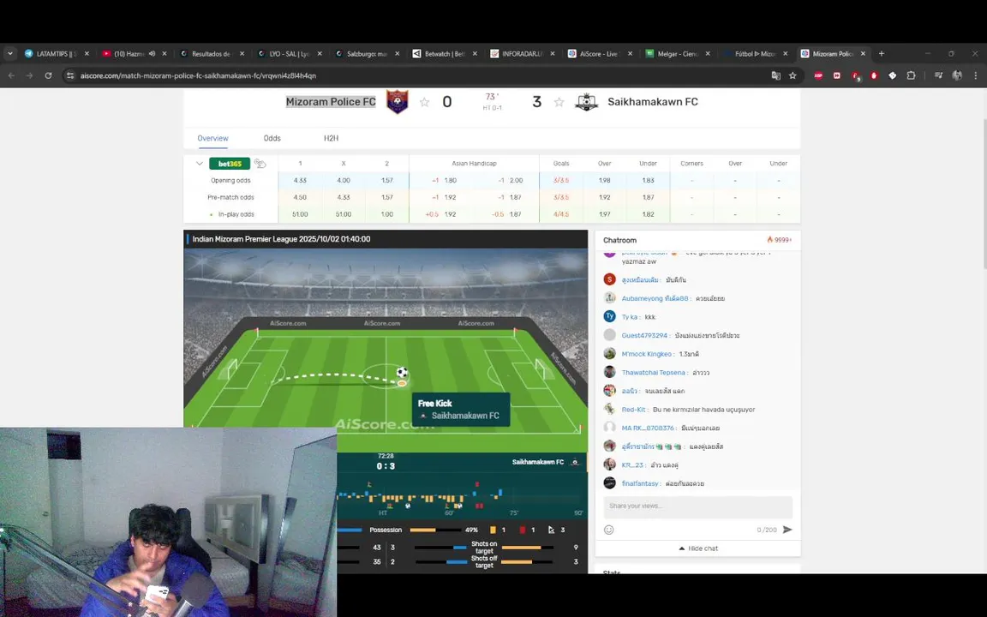Open the Chrome profile avatar

pos(957,75)
